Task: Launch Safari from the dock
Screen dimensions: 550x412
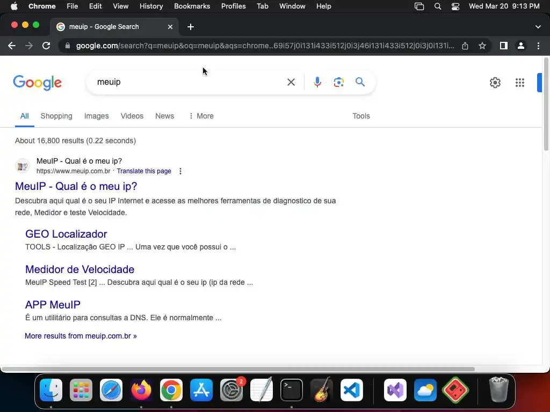Action: coord(111,390)
